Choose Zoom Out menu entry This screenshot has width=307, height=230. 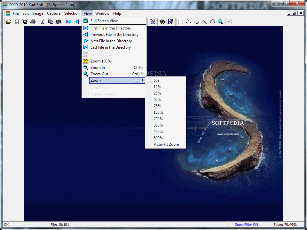coord(114,74)
